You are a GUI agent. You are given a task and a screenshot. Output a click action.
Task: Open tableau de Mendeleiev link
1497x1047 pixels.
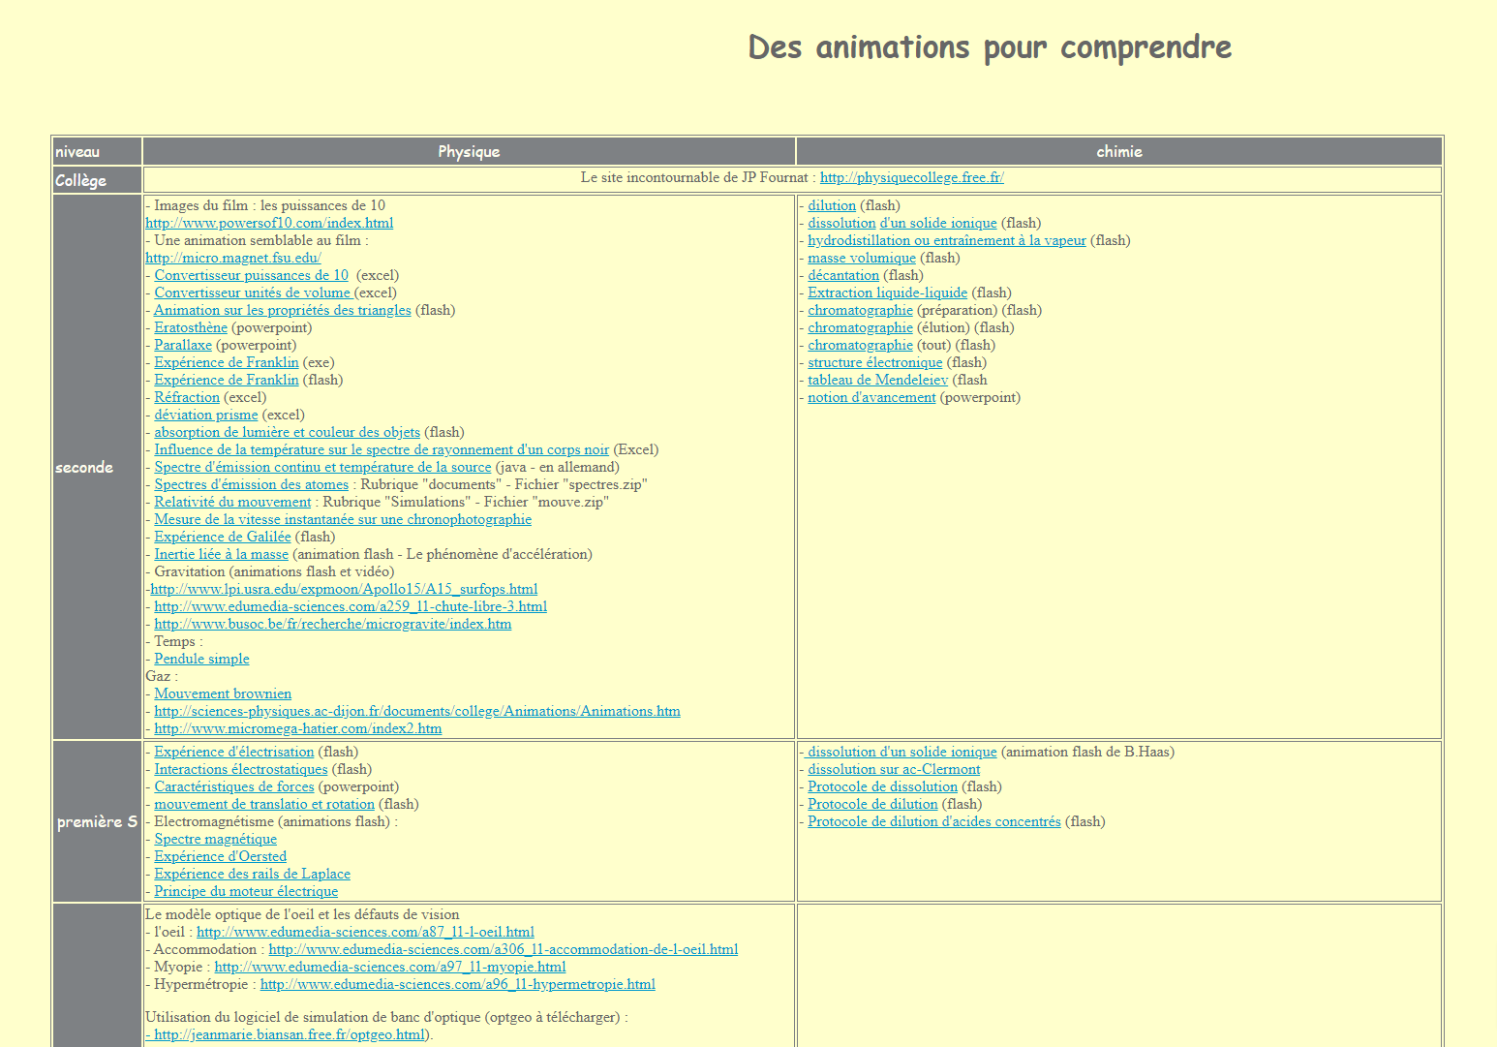point(878,381)
